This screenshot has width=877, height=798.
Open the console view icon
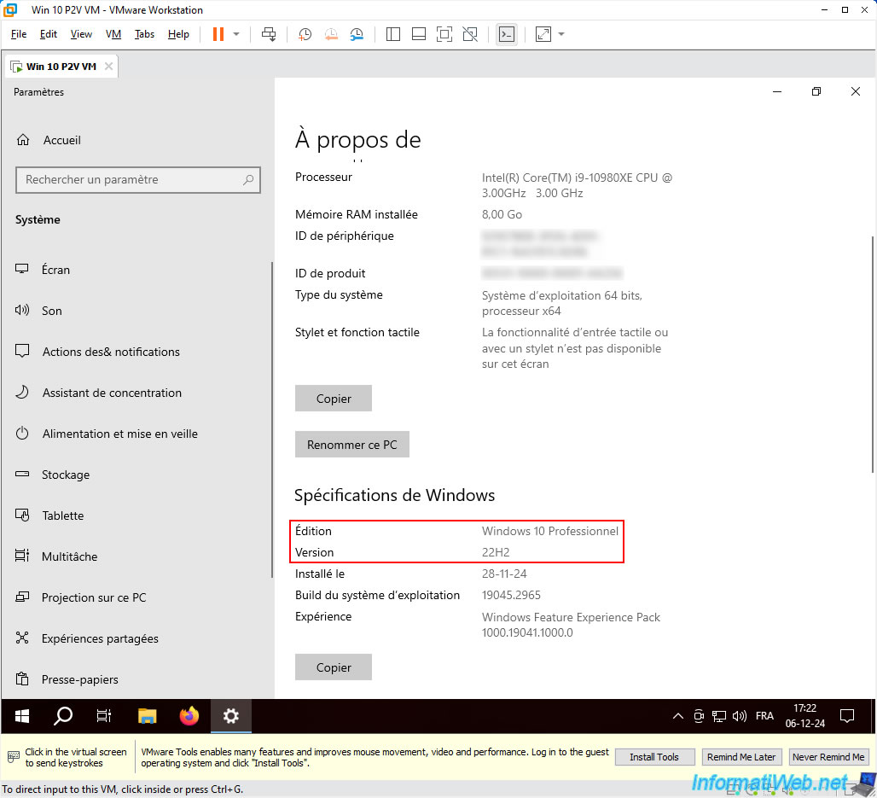point(506,34)
